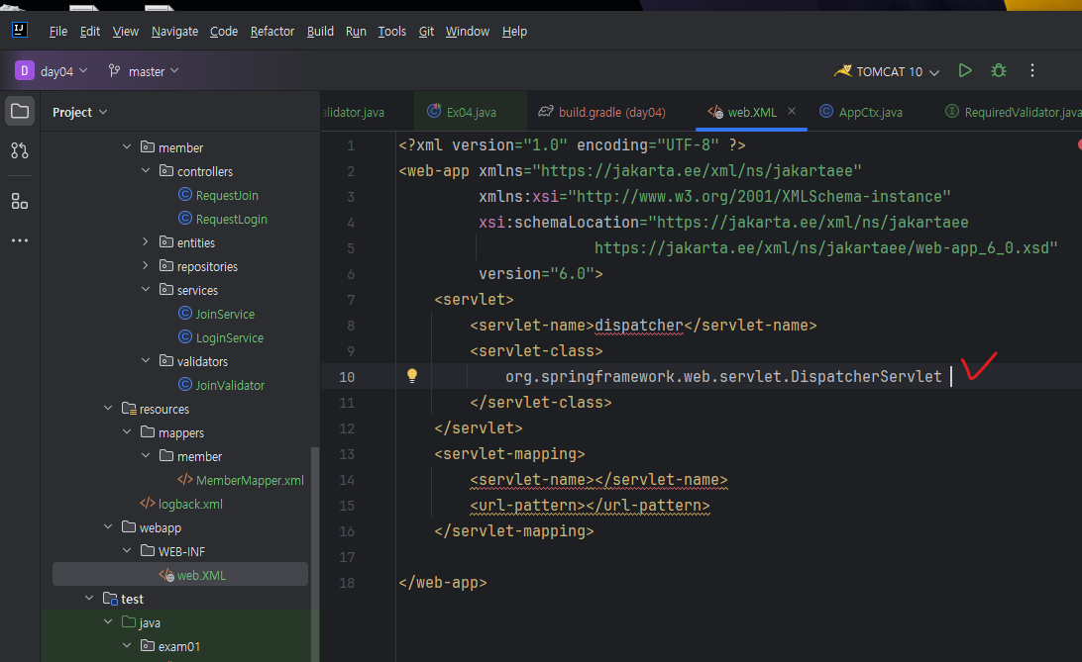Show more tool windows ellipsis
This screenshot has height=662, width=1082.
[x=20, y=240]
